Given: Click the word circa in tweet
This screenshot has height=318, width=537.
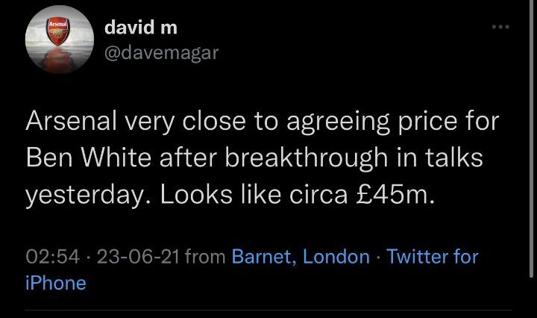Looking at the screenshot, I should (318, 195).
